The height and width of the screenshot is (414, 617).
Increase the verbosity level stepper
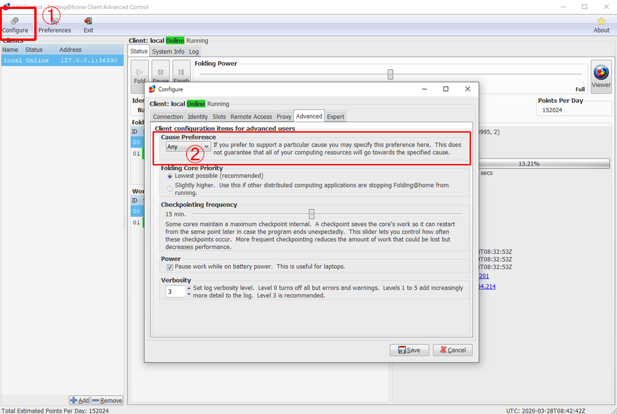[x=189, y=288]
